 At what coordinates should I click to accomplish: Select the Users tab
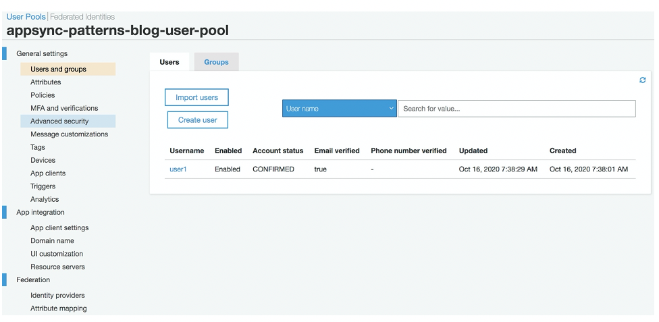pyautogui.click(x=169, y=62)
